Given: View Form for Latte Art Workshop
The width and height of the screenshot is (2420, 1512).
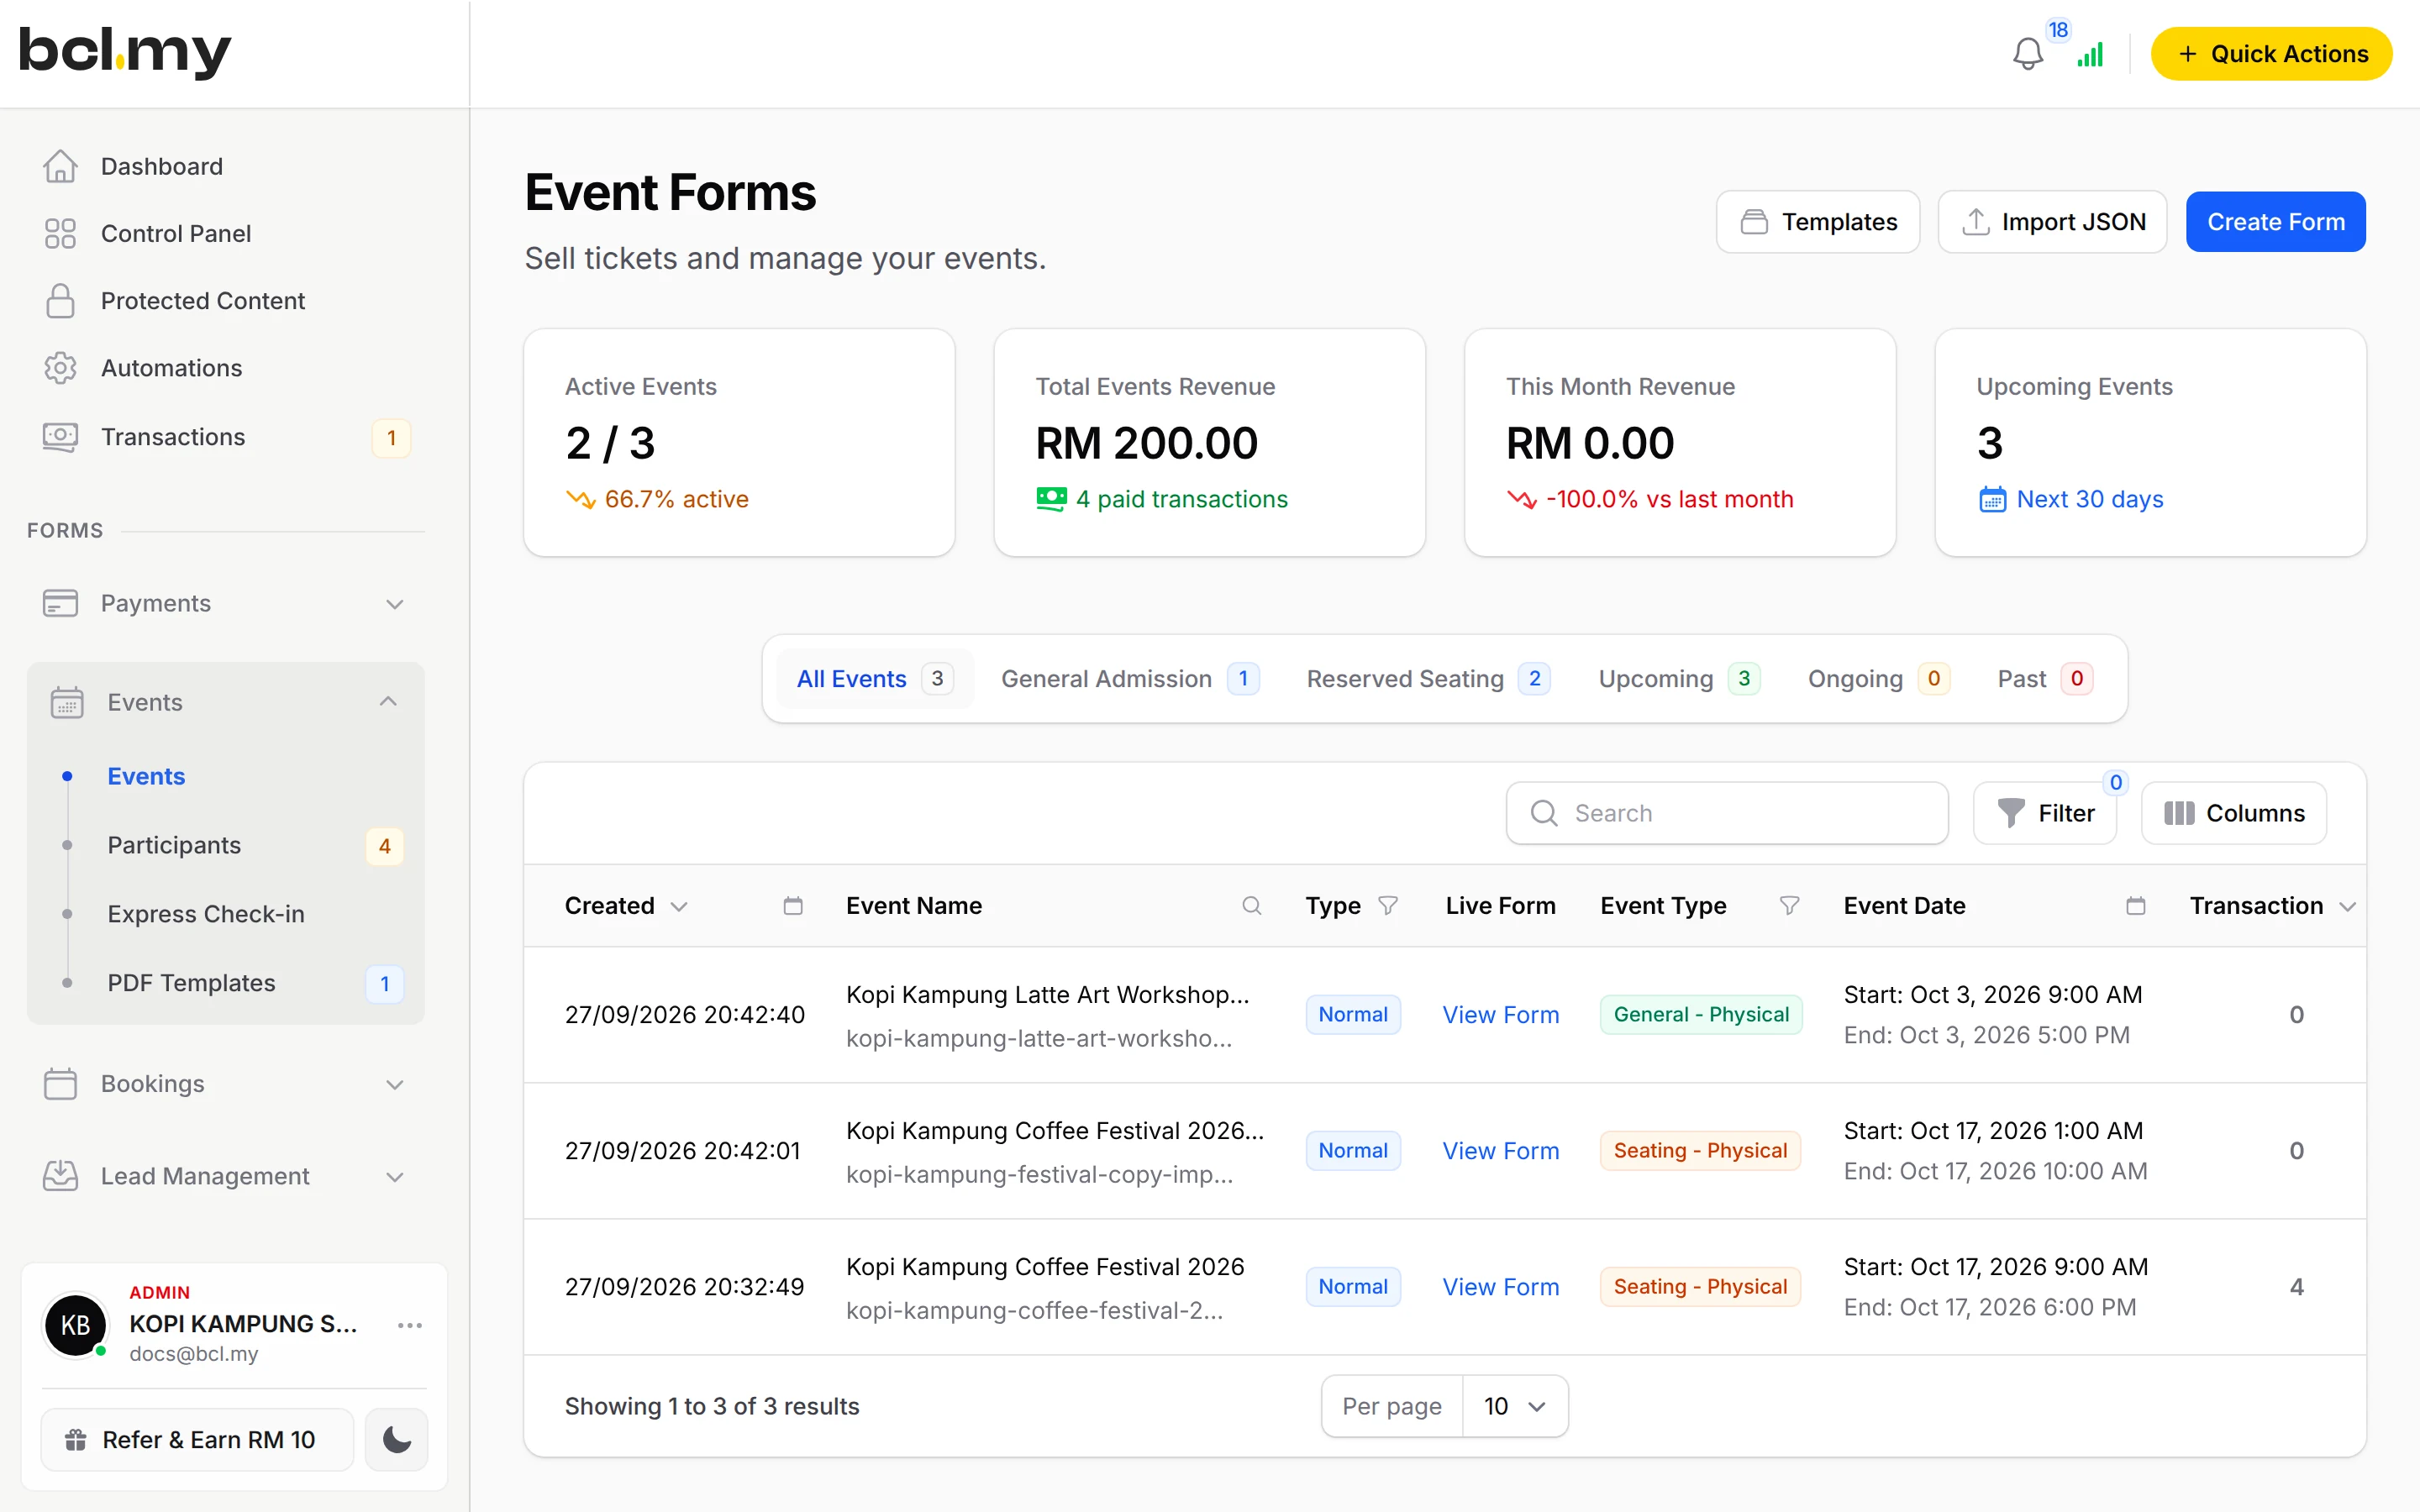Looking at the screenshot, I should tap(1500, 1015).
